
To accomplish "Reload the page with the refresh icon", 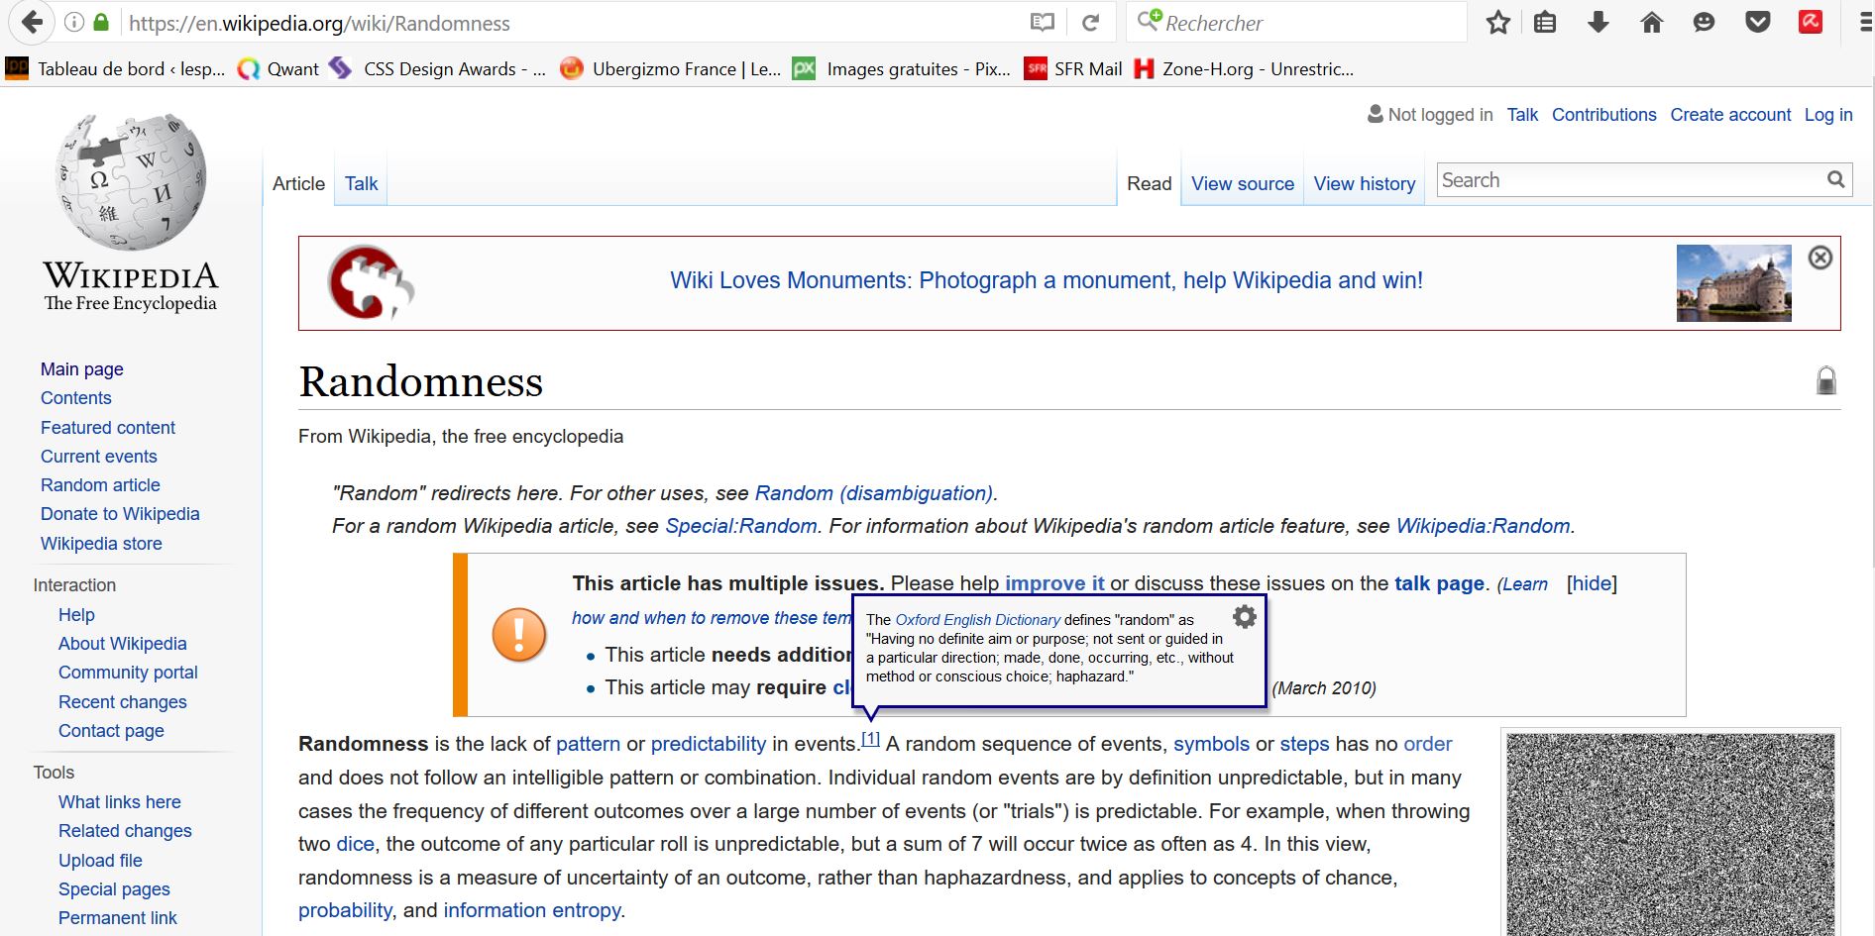I will [1090, 23].
